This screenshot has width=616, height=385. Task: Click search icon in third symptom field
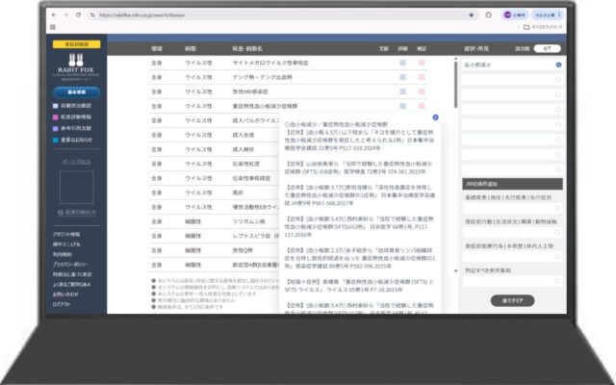click(558, 94)
